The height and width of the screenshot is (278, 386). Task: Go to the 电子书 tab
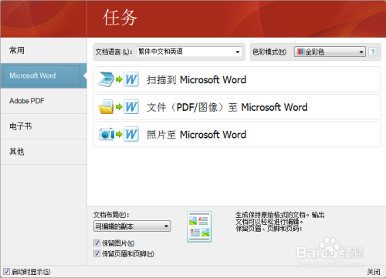point(44,126)
